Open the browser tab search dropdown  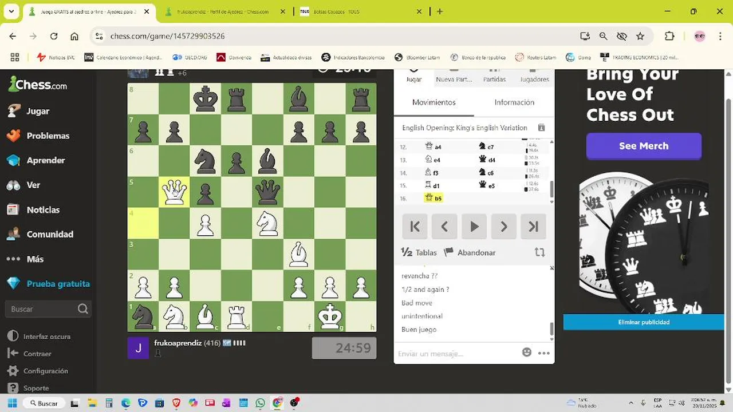pyautogui.click(x=11, y=11)
